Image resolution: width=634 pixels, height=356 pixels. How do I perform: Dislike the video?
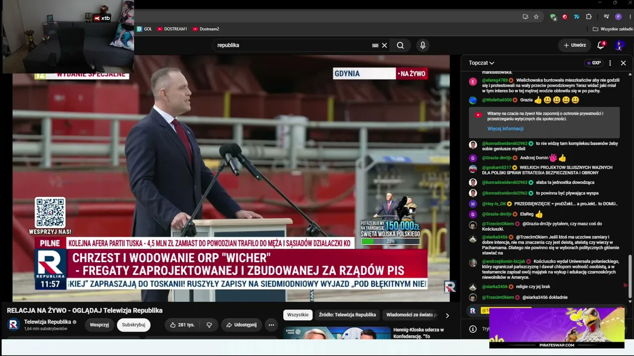click(x=209, y=325)
